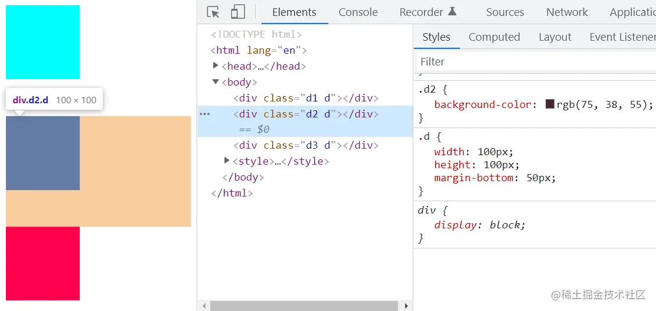Expand the head element node
Screen dimensions: 656x311
[x=216, y=65]
